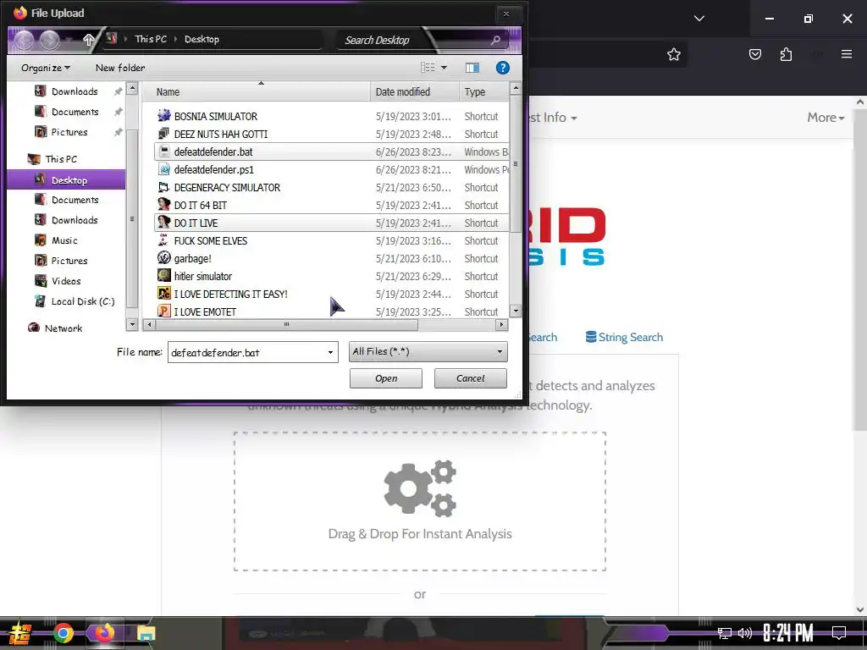Select Local Disk (C:) in navigation pane
The width and height of the screenshot is (867, 650).
(x=83, y=301)
